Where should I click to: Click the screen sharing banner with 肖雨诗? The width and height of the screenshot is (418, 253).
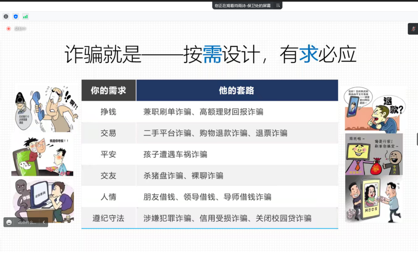242,6
